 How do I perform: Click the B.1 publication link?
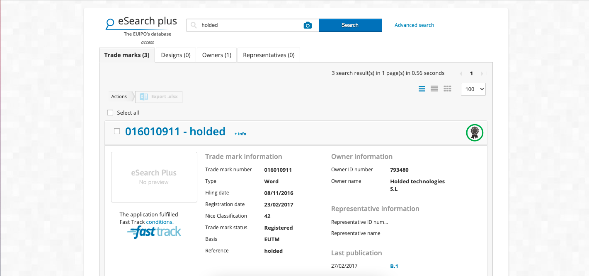(393, 266)
